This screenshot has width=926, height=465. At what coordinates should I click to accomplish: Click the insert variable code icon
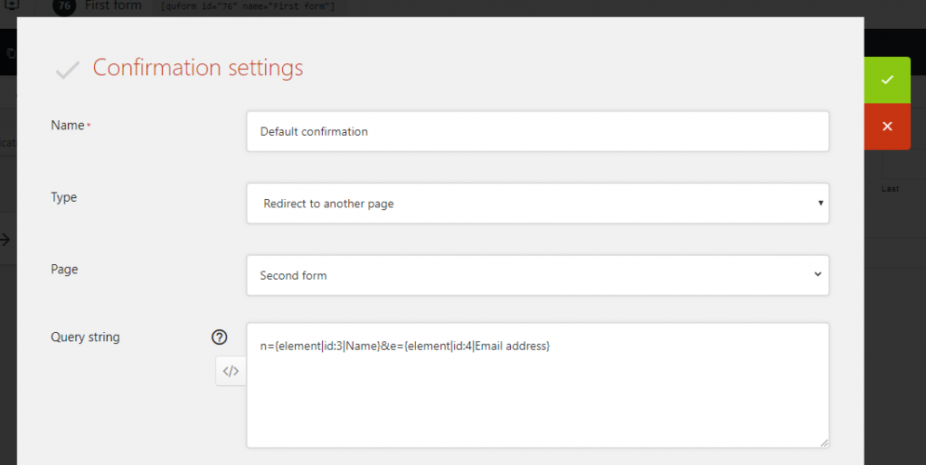[x=231, y=371]
